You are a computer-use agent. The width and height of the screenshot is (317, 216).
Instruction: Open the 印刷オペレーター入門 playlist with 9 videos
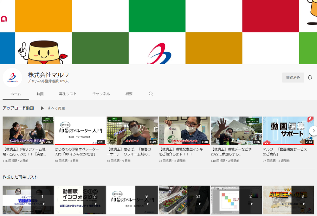click(x=132, y=200)
